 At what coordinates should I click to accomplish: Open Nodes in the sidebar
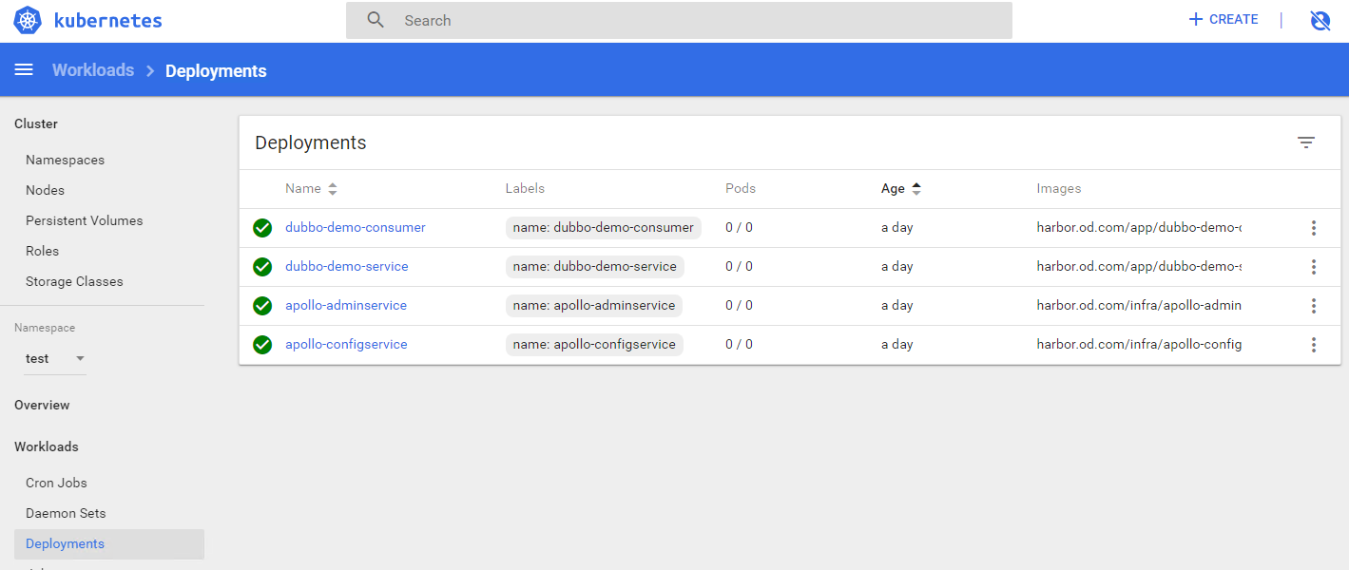tap(45, 190)
